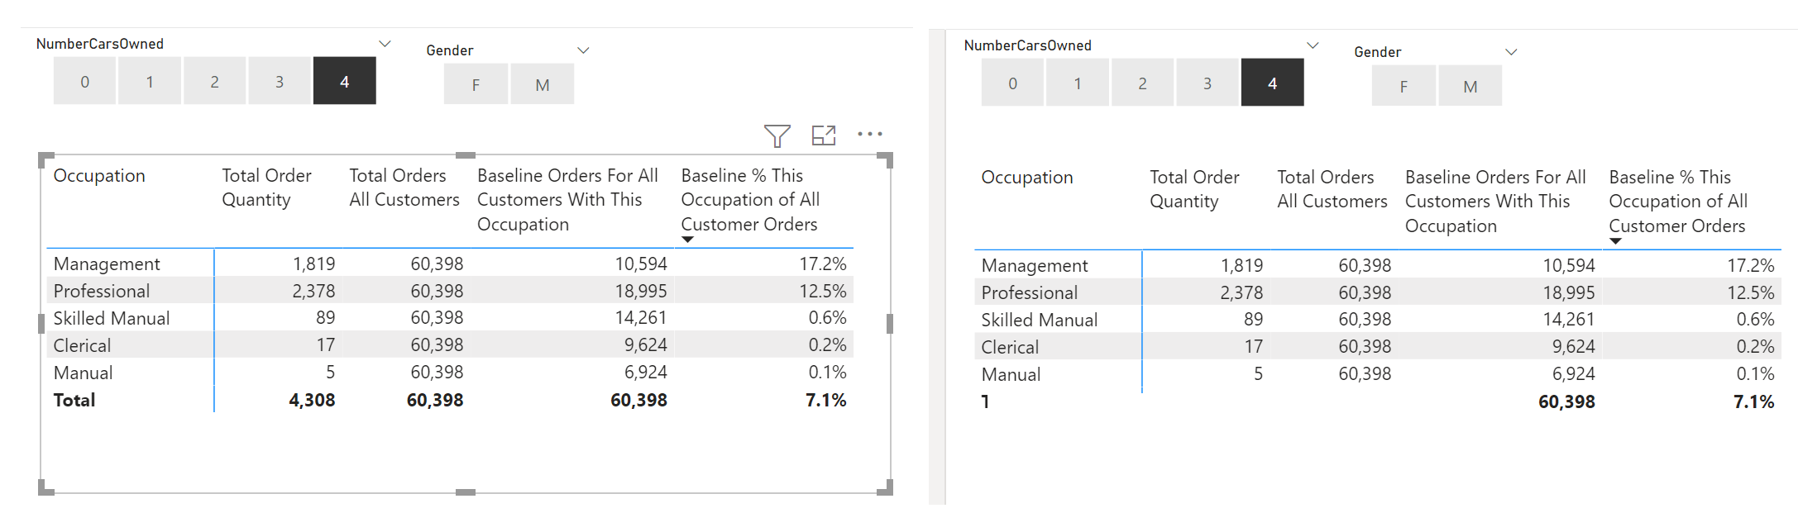Select 1 in left NumberCarsOwned slicer
Viewport: 1798px width, 513px height.
150,81
